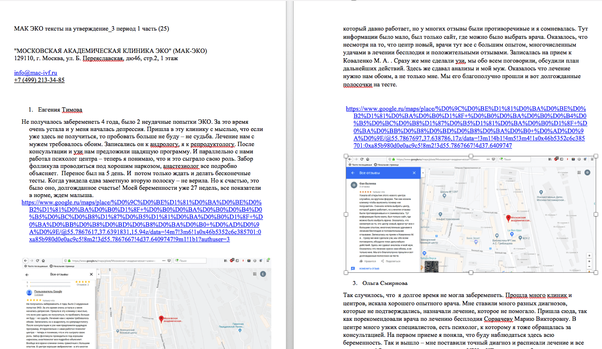Click the back arrow in right-page Все отзывы header
This screenshot has height=349, width=602.
tap(353, 173)
